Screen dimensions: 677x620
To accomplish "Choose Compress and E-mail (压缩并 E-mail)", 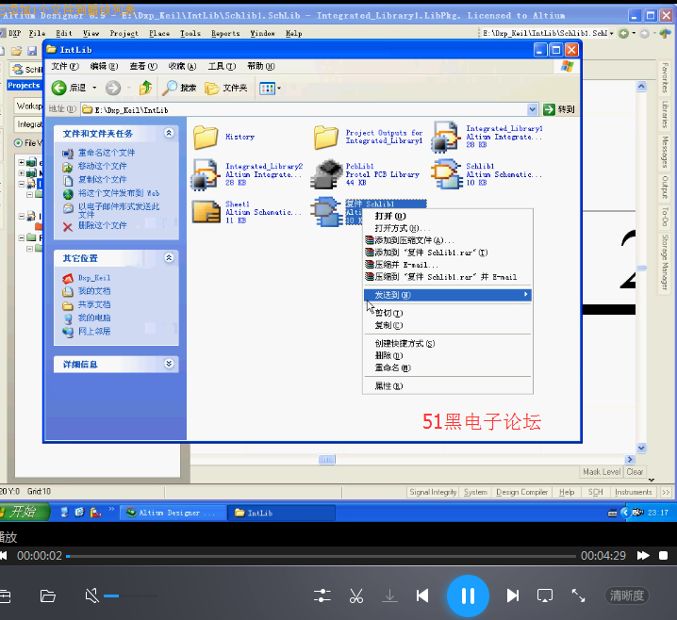I will pyautogui.click(x=448, y=265).
